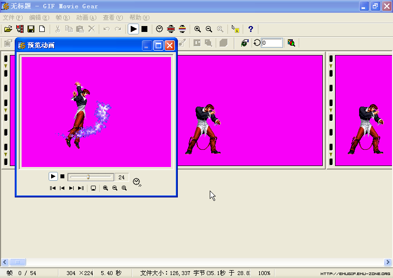Click the undo arrow icon
Viewport: 393px width, 278px height.
pos(107,29)
